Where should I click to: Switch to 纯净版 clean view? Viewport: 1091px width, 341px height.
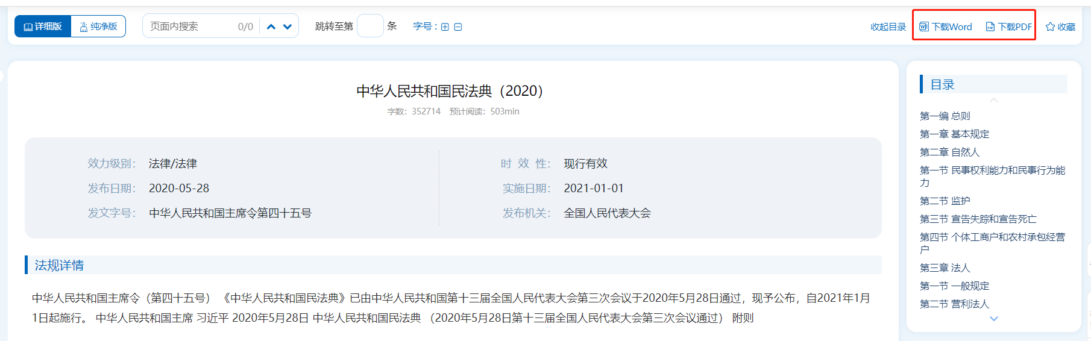tap(98, 27)
